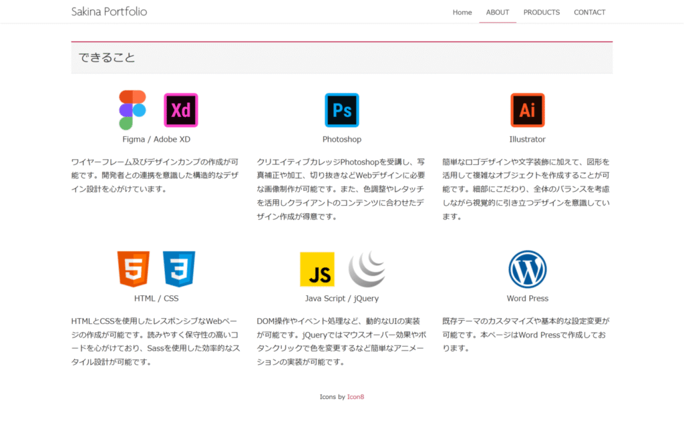This screenshot has width=684, height=437.
Task: Click the Figma logo icon
Action: (133, 110)
